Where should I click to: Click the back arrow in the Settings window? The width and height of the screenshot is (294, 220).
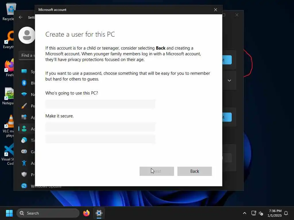click(x=21, y=17)
